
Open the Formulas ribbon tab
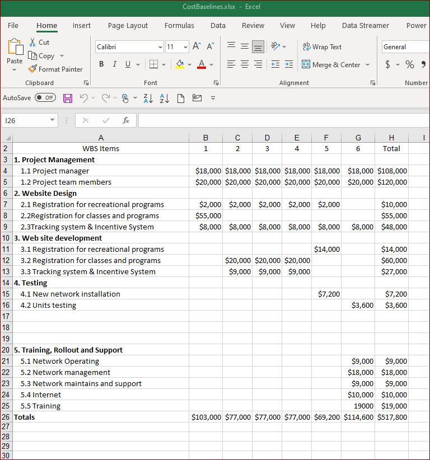tap(179, 26)
